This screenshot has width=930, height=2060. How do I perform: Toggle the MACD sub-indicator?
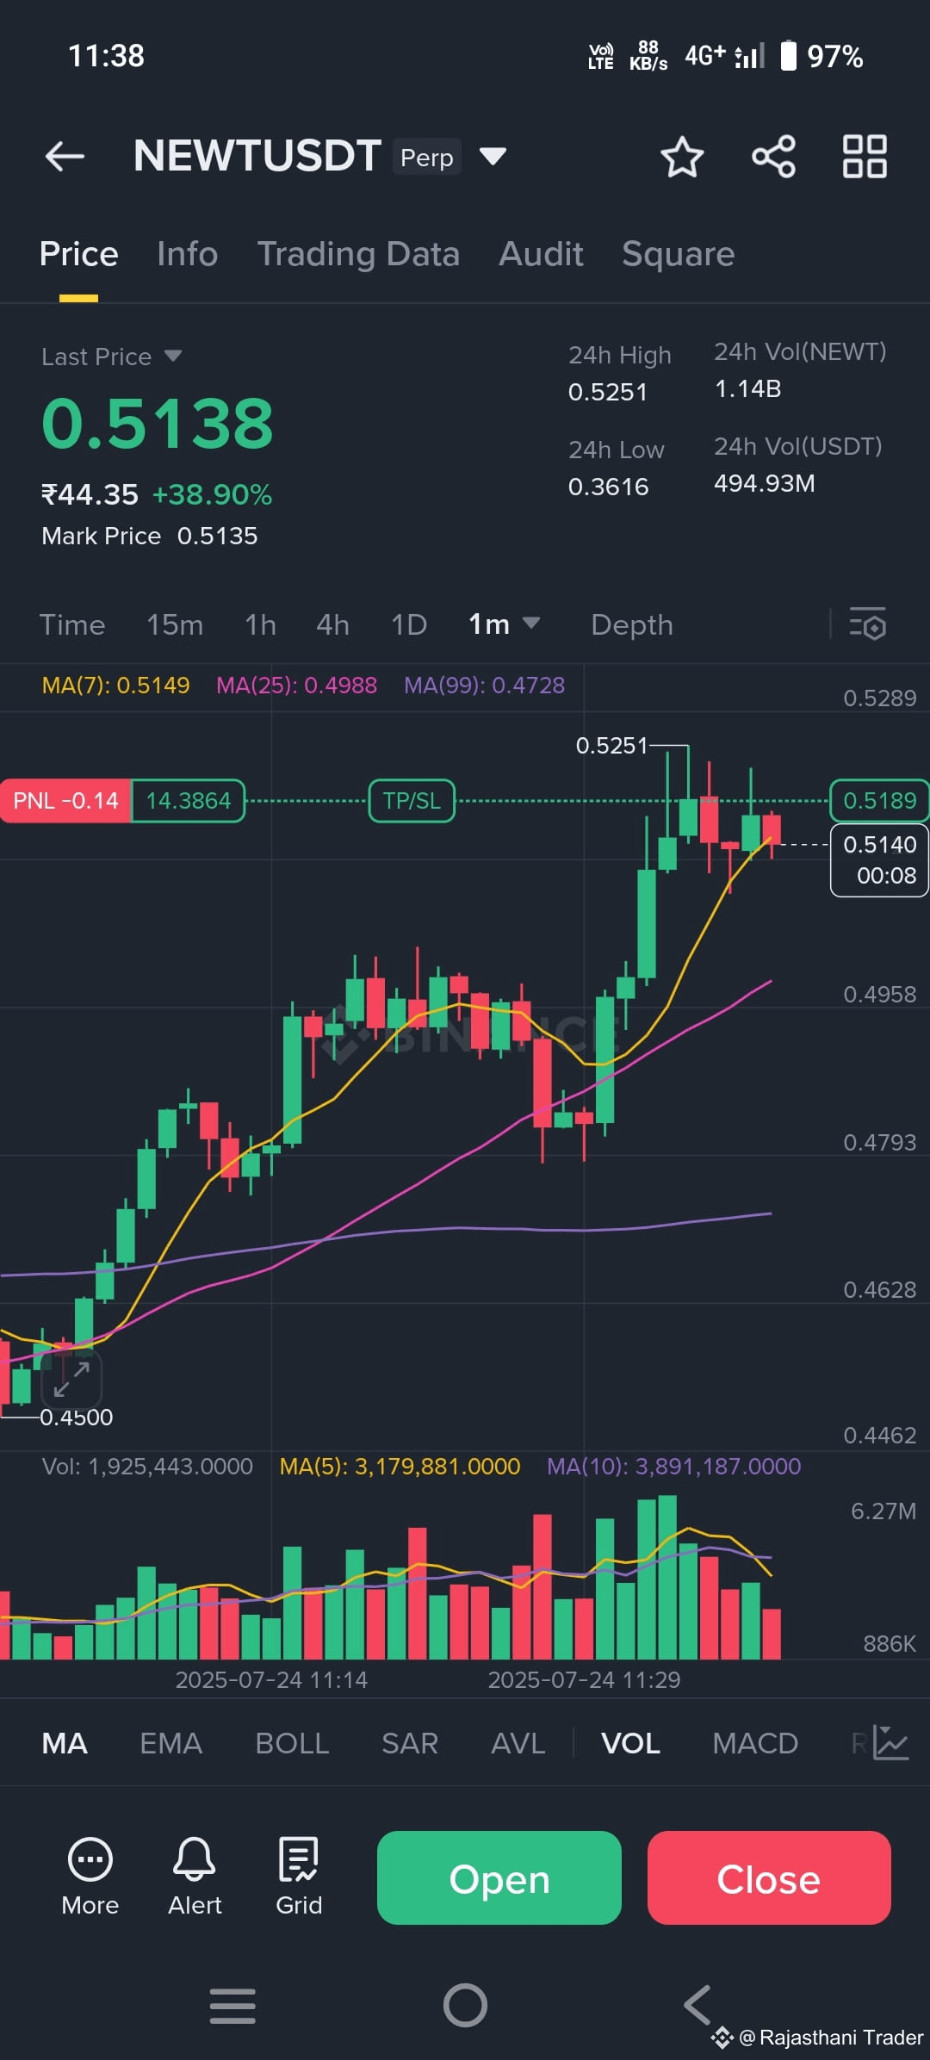tap(755, 1743)
